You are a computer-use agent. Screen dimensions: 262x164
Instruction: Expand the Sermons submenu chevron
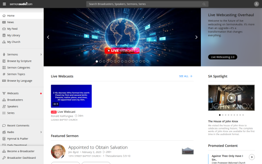click(41, 55)
